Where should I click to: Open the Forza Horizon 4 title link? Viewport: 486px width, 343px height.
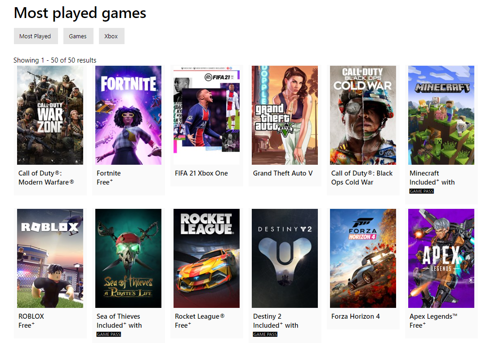click(x=356, y=316)
